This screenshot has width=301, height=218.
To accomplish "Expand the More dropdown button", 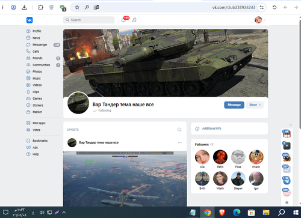I will point(255,104).
